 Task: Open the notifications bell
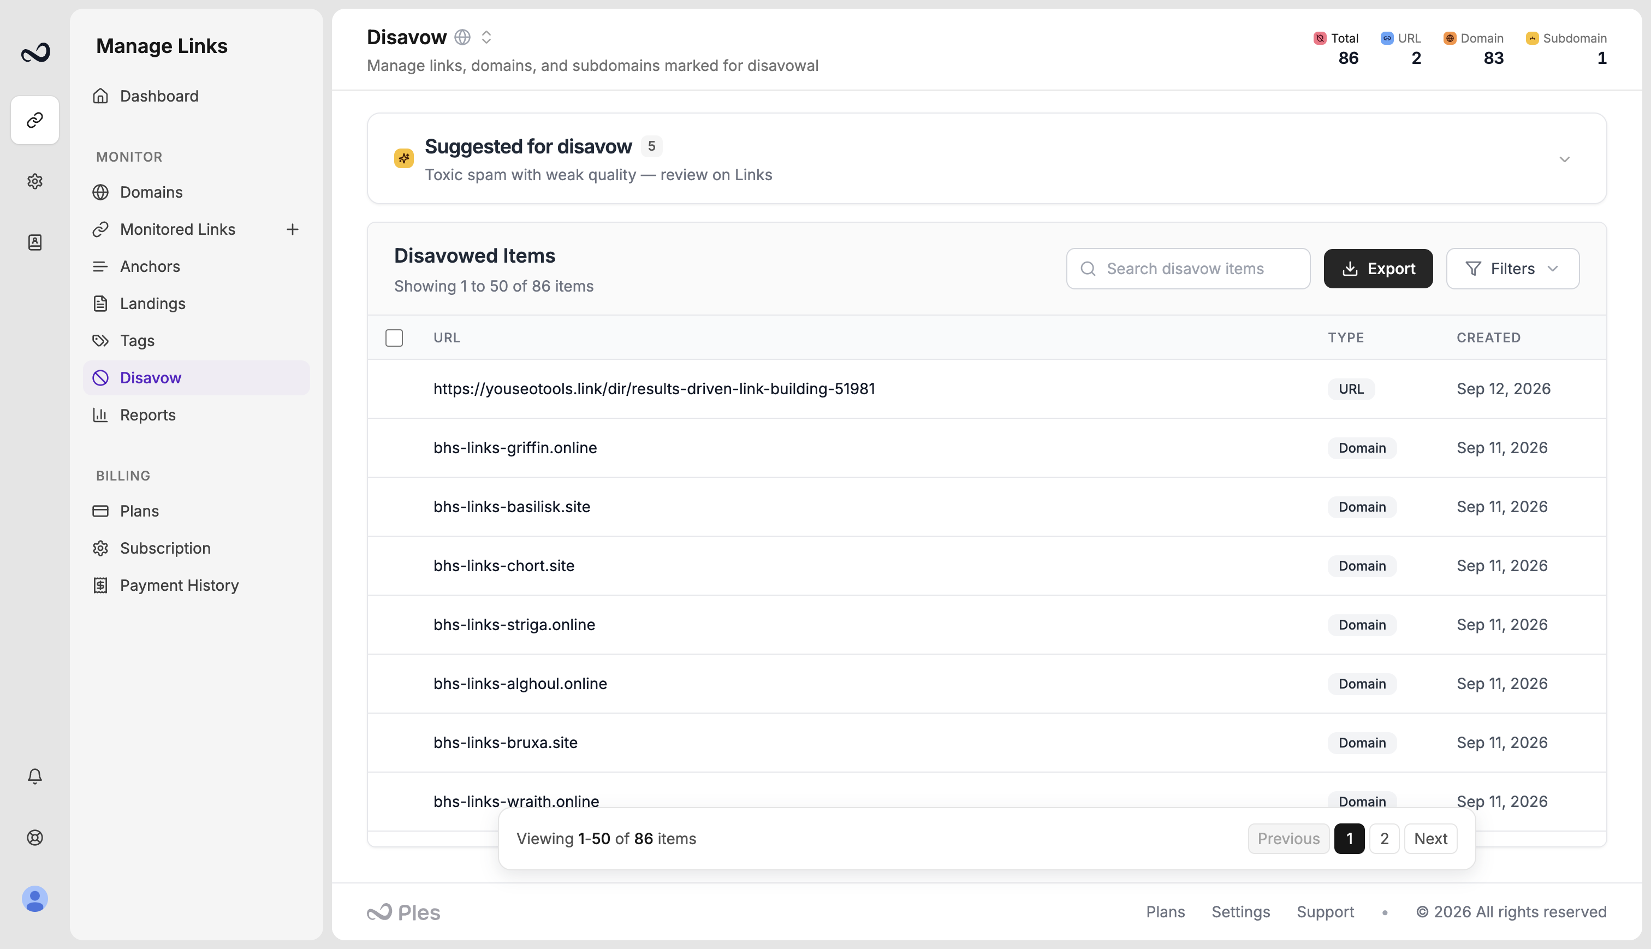click(x=35, y=776)
